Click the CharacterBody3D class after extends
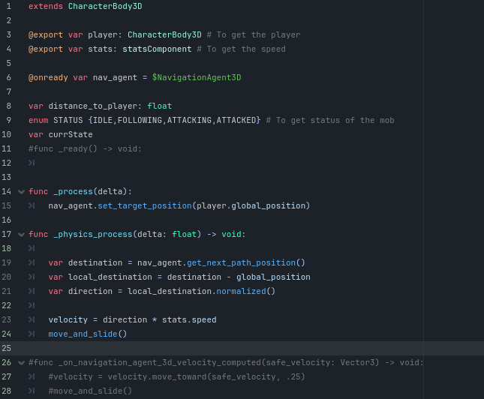This screenshot has height=399, width=484. coord(105,7)
